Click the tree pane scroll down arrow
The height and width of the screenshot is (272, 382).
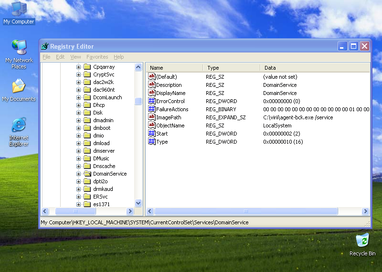(138, 203)
